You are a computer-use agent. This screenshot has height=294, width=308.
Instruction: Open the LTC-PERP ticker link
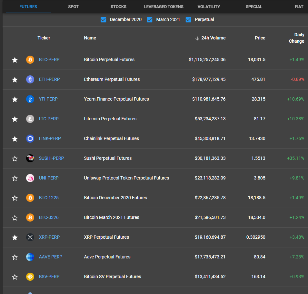(x=49, y=119)
